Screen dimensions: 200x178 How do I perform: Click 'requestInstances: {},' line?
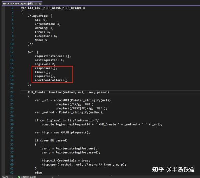(53, 56)
